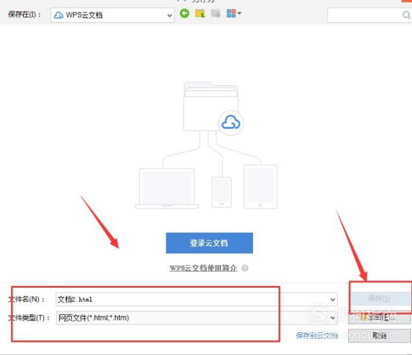
Task: Click the 加密(E)... button
Action: point(379,317)
